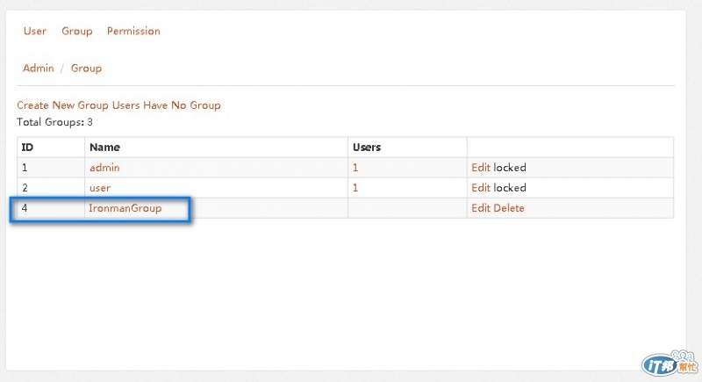Open the user group name link

[100, 188]
